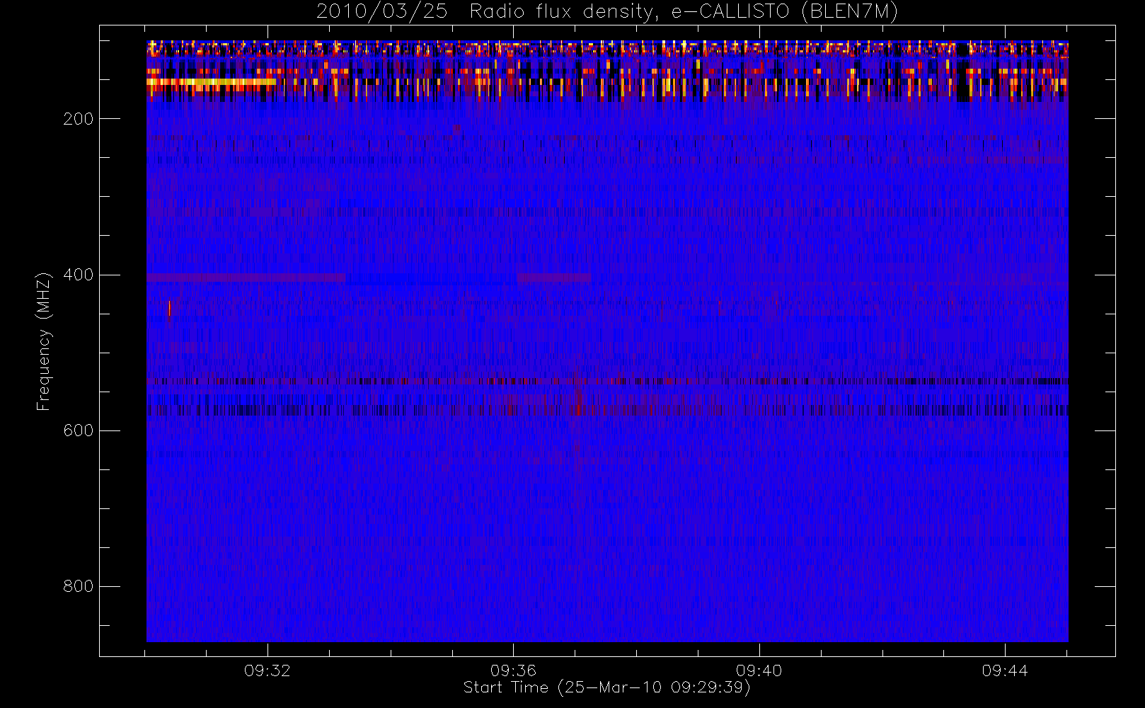Click the 09:36 time tick label
The image size is (1145, 708).
513,670
